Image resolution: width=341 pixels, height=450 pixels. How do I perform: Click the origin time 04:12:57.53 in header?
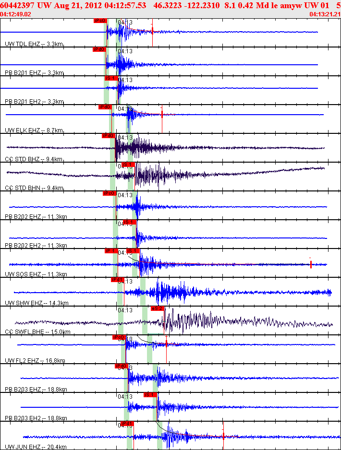coord(125,5)
